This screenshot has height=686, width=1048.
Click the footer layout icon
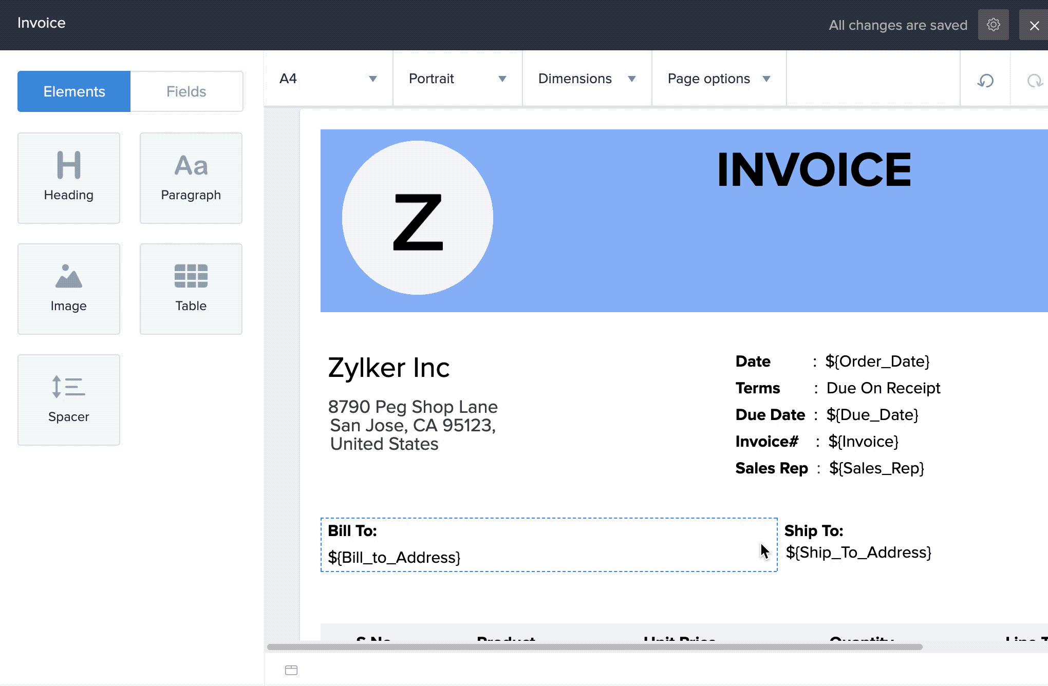tap(291, 670)
